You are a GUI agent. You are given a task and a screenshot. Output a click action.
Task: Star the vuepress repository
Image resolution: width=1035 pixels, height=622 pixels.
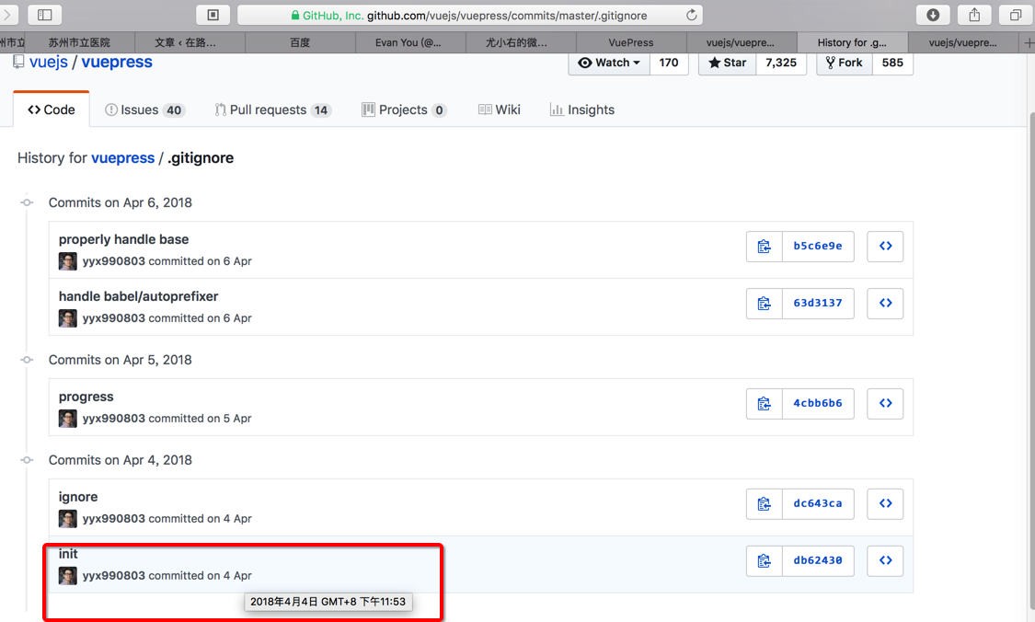[x=727, y=63]
